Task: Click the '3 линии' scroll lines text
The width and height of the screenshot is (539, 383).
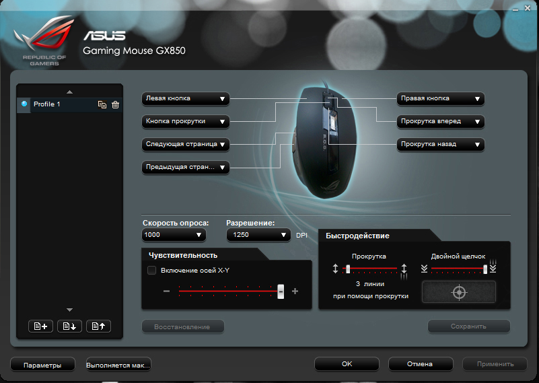Action: tap(370, 284)
